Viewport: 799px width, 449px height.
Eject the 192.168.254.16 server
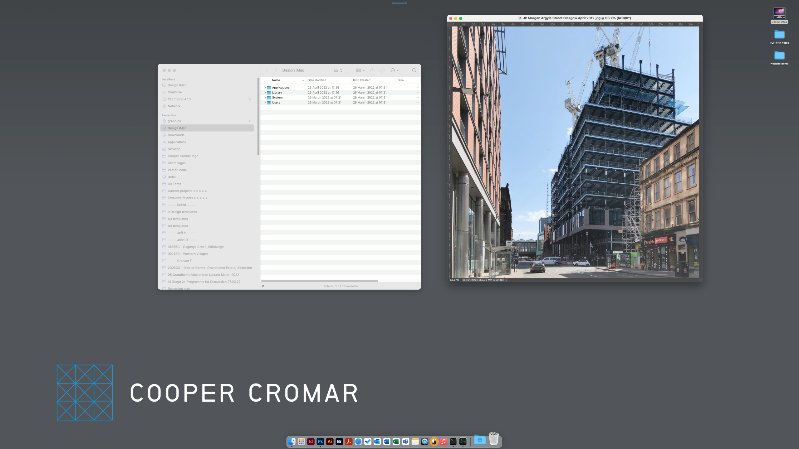click(x=250, y=99)
